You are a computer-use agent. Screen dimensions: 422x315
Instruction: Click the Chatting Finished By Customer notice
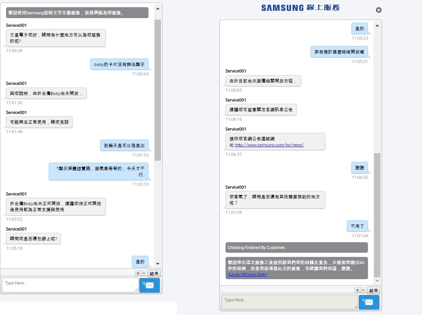(297, 247)
